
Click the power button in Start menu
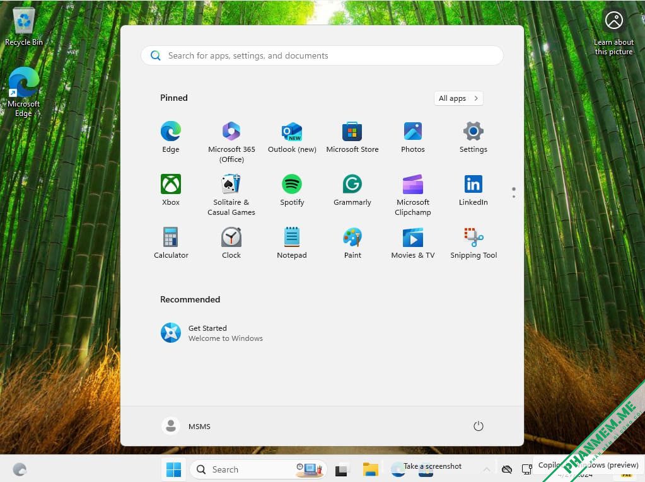tap(478, 426)
